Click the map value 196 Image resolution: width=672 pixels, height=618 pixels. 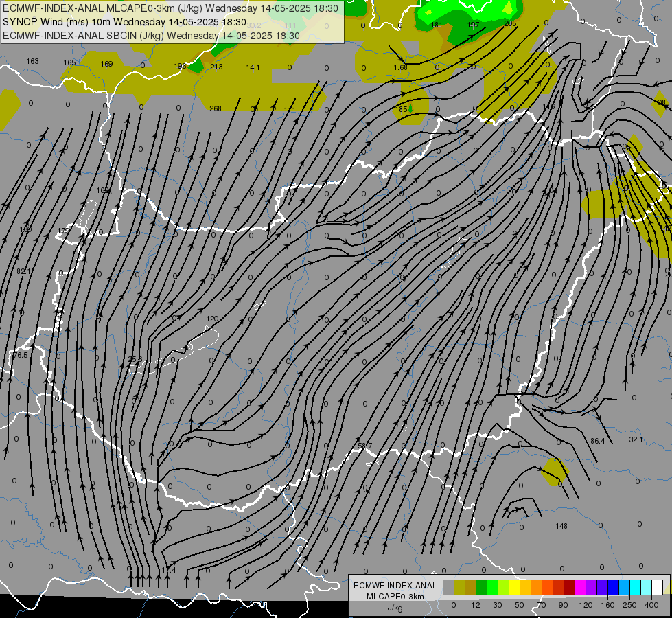point(181,66)
